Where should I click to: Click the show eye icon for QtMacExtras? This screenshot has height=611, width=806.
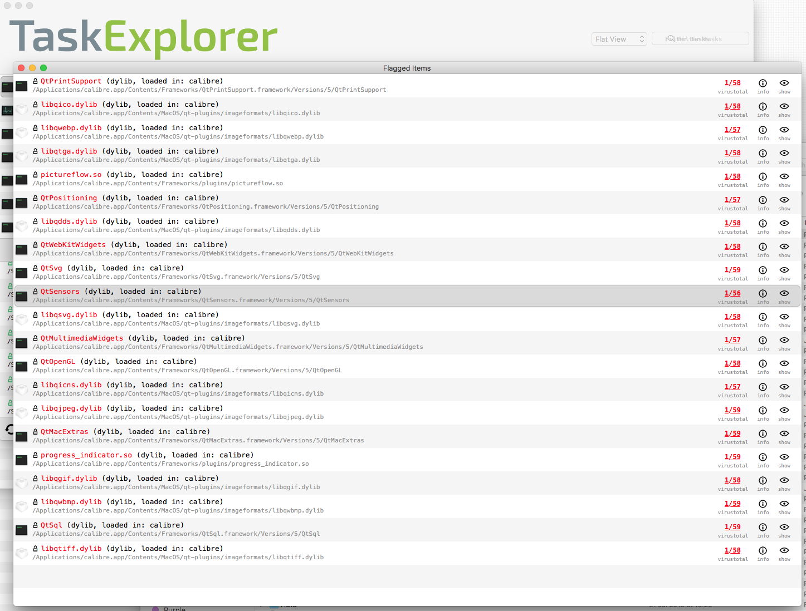click(x=784, y=433)
